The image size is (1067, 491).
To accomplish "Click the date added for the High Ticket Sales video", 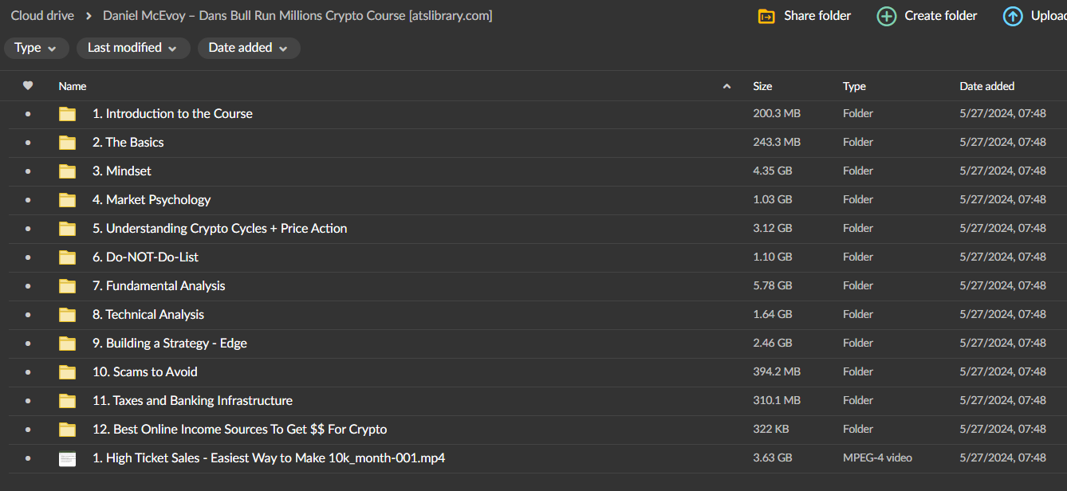I will click(1002, 458).
